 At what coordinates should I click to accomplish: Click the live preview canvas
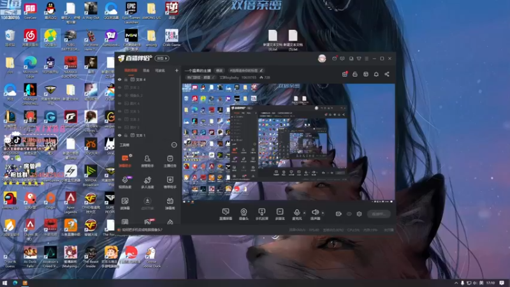point(288,142)
